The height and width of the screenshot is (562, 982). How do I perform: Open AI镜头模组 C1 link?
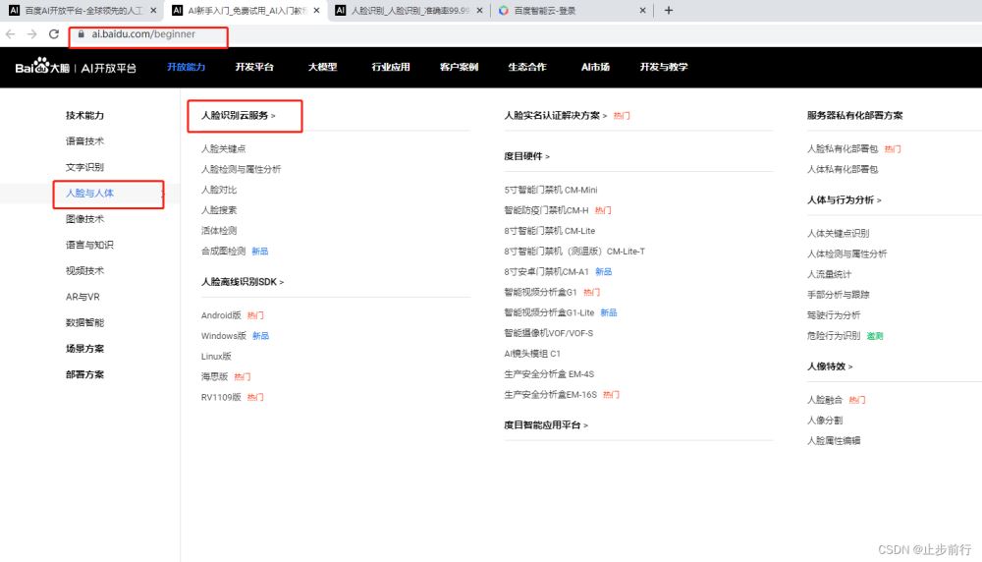[x=532, y=354]
